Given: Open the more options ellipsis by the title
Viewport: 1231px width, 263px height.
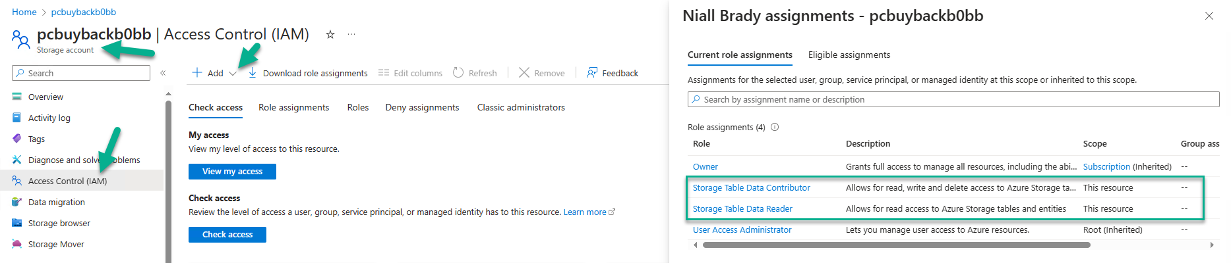Looking at the screenshot, I should (x=351, y=34).
